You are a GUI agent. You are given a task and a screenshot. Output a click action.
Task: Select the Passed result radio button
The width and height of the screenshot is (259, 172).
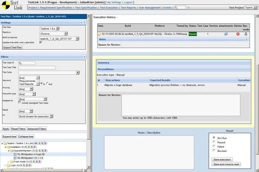click(x=213, y=142)
